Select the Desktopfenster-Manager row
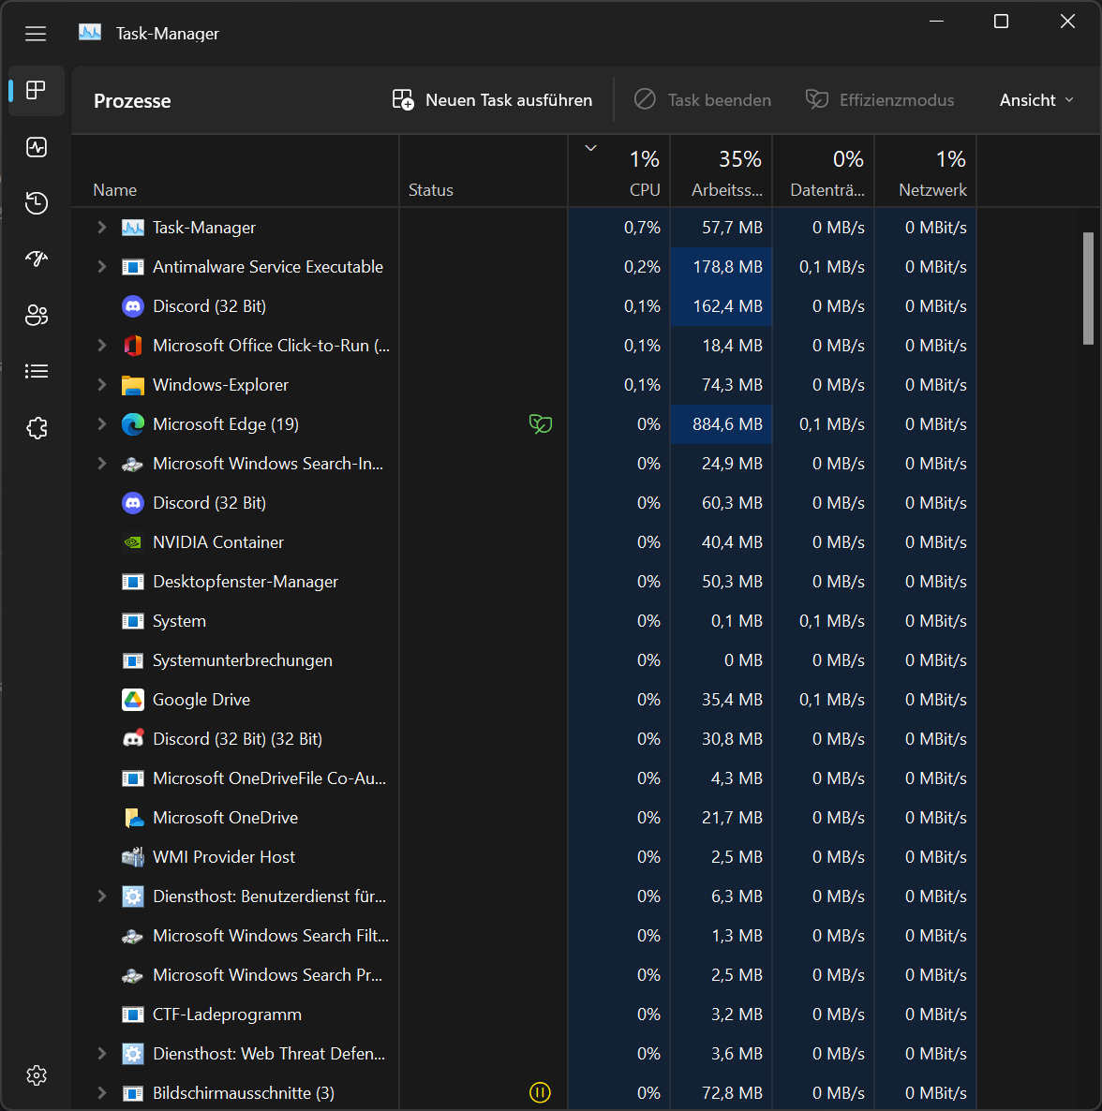Image resolution: width=1102 pixels, height=1111 pixels. point(525,582)
